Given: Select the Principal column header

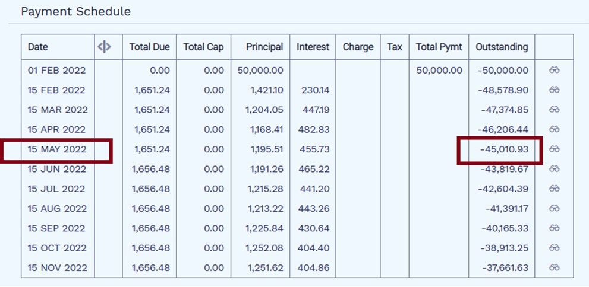Looking at the screenshot, I should tap(264, 47).
